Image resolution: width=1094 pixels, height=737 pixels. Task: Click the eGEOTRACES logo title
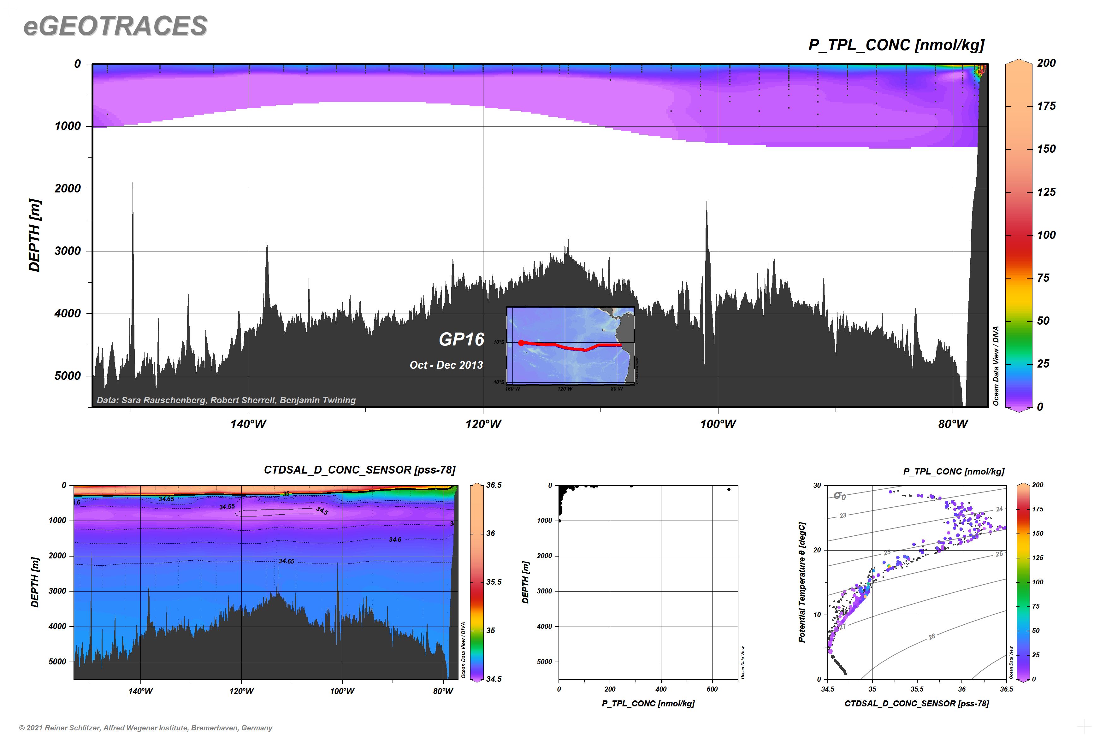point(115,26)
